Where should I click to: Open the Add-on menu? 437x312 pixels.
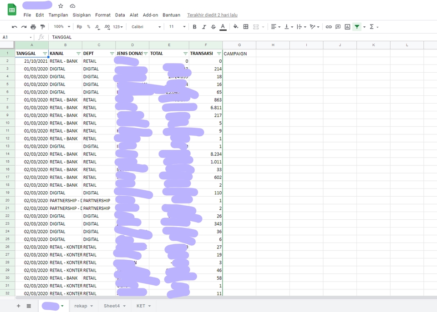click(151, 15)
